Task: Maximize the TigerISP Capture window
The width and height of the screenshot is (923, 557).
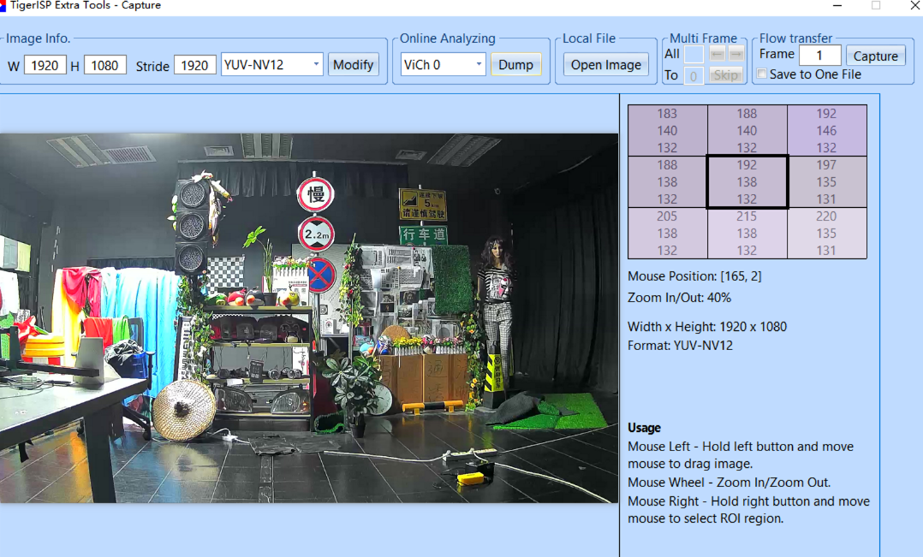Action: (876, 6)
